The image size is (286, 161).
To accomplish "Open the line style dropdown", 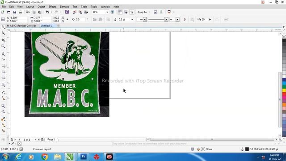I will coord(166,19).
